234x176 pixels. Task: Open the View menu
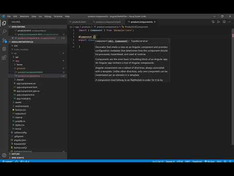pyautogui.click(x=34, y=17)
